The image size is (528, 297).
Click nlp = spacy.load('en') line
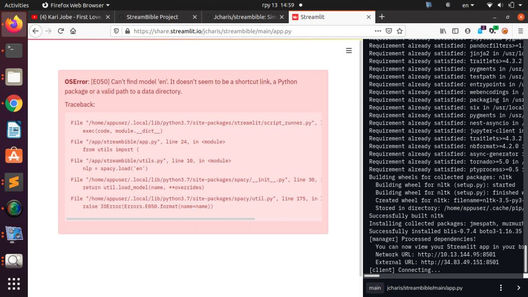click(115, 169)
